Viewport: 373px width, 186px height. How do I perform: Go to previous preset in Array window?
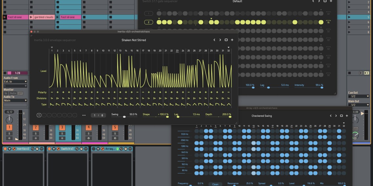[331, 116]
